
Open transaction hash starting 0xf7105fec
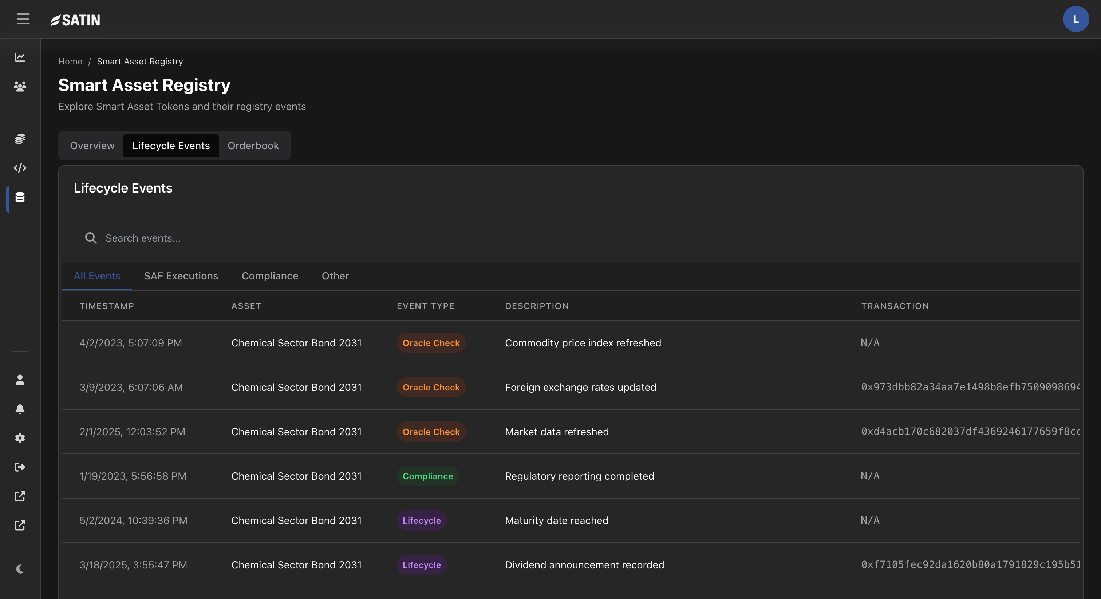pos(970,565)
